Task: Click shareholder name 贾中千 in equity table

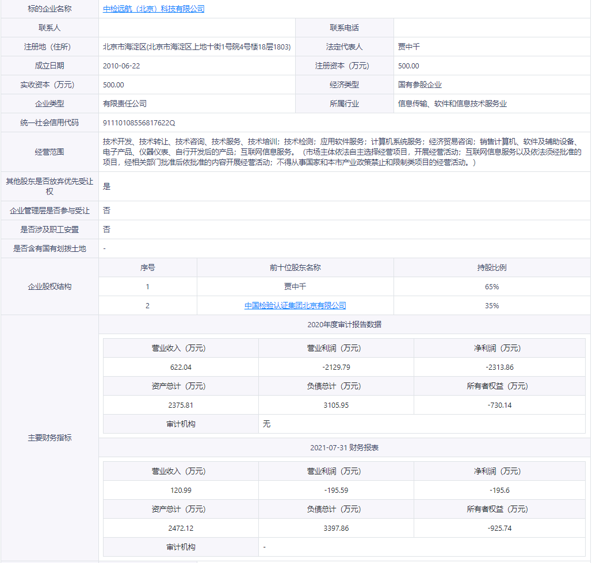Action: pyautogui.click(x=295, y=286)
